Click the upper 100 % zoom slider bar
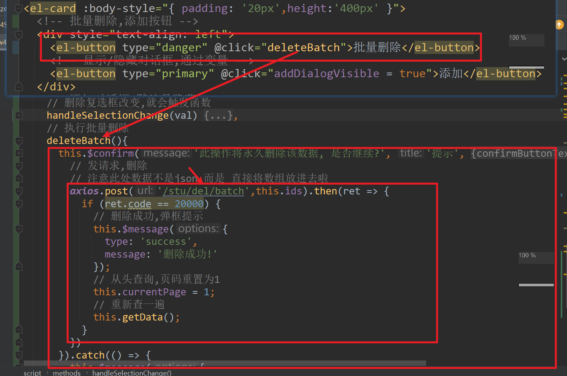Image resolution: width=567 pixels, height=376 pixels. click(x=526, y=68)
